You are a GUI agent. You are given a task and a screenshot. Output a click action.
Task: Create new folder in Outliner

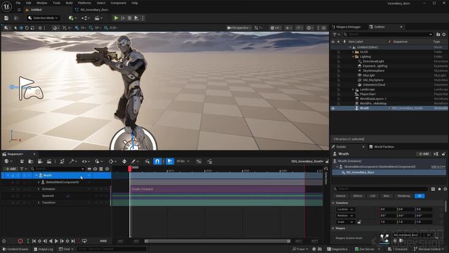(438, 34)
